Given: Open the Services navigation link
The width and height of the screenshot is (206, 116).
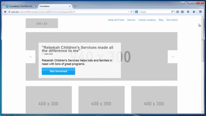Looking at the screenshot, I should click(131, 20).
